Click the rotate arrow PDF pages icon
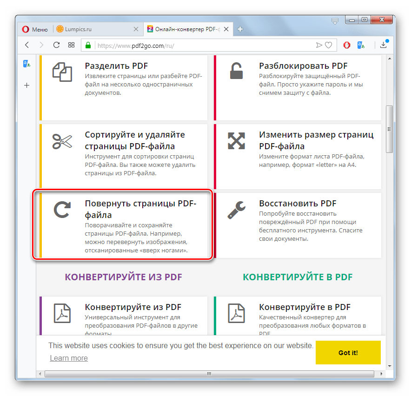411x396 pixels. [x=62, y=210]
